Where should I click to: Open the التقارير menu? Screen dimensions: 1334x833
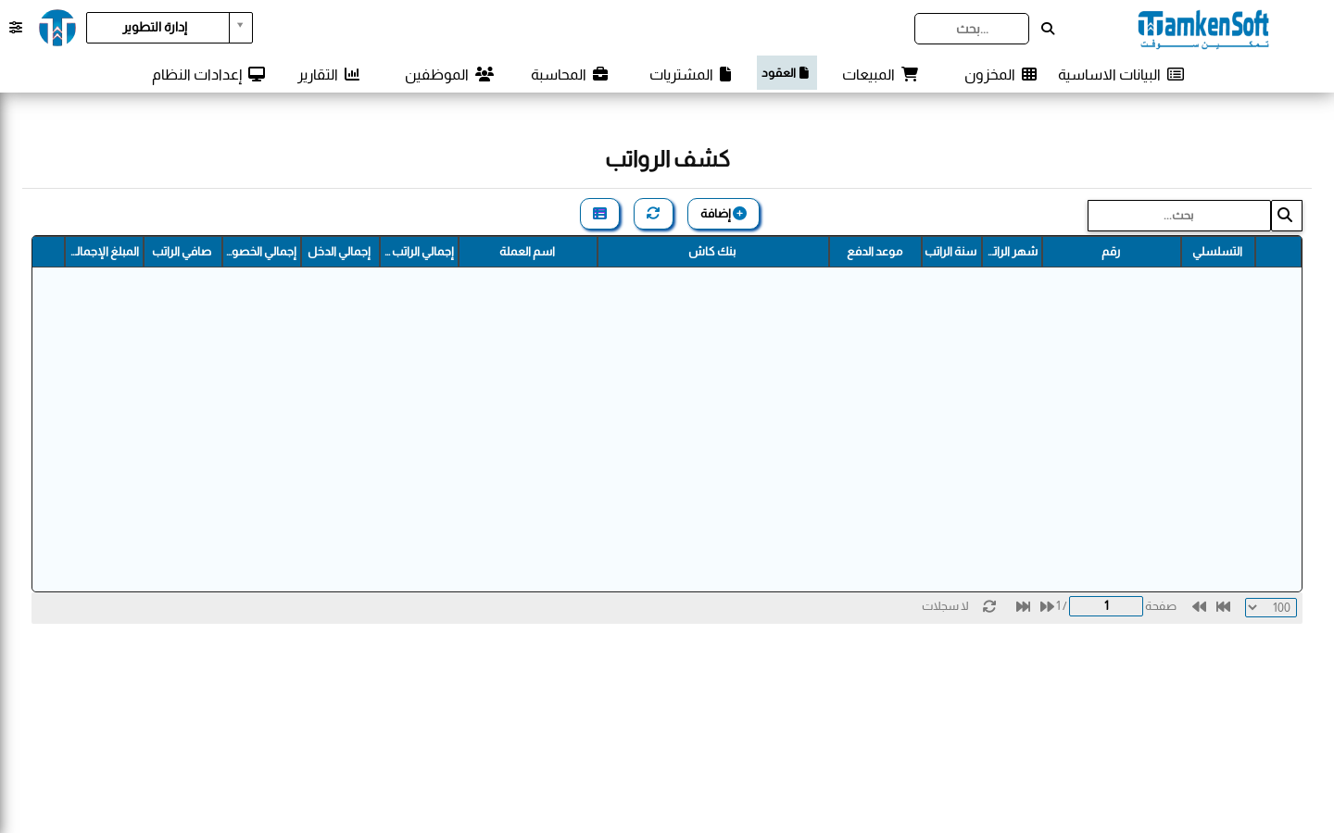(328, 74)
